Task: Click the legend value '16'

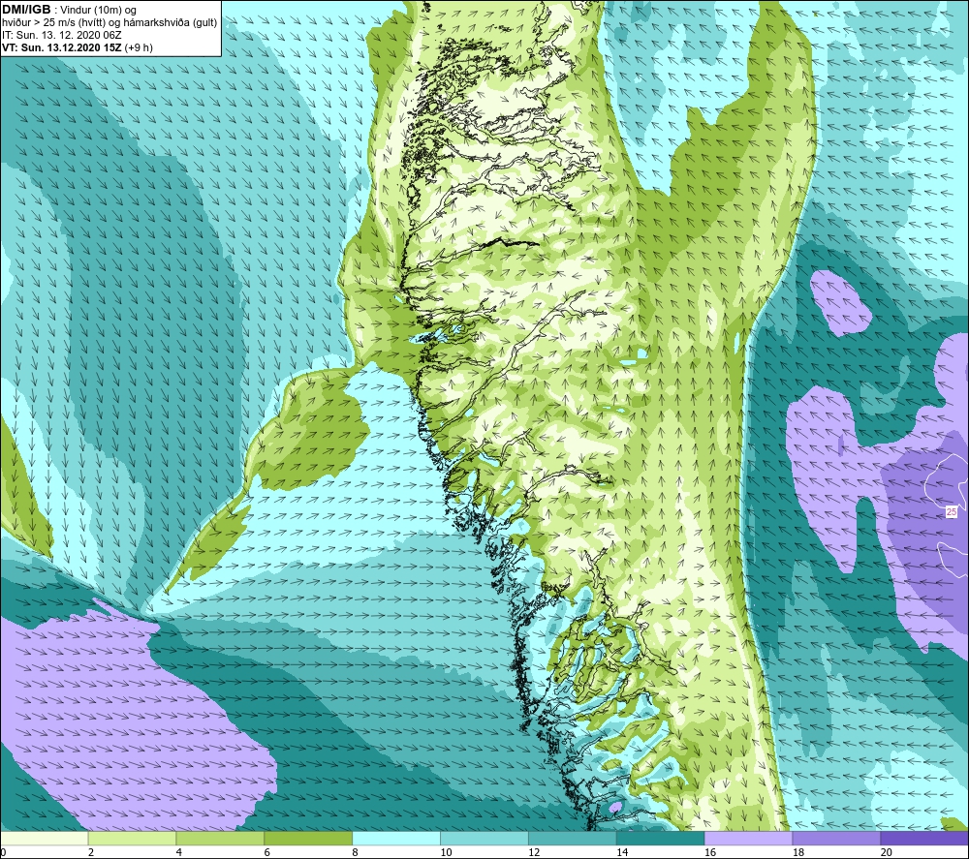Action: [x=710, y=853]
